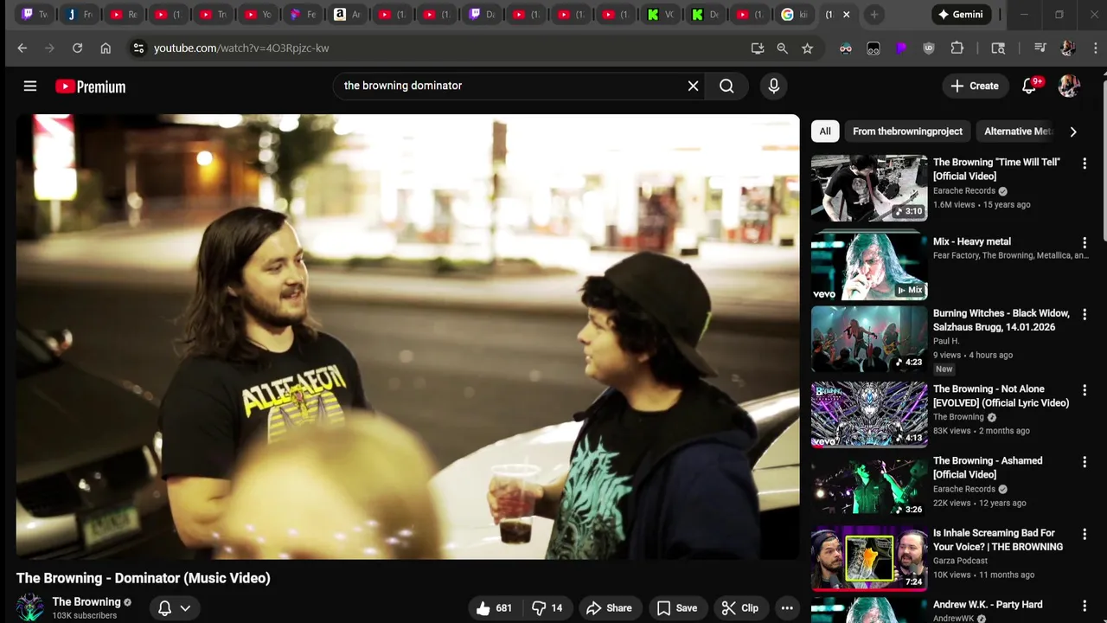Viewport: 1107px width, 623px height.
Task: Click Earache Records under Time Will Tell
Action: coord(964,191)
